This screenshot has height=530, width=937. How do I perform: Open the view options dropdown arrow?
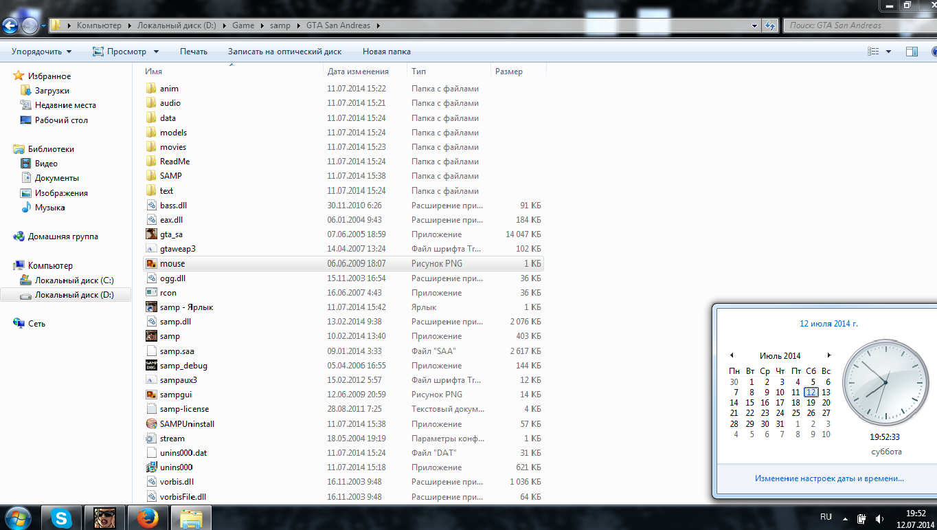[x=888, y=52]
